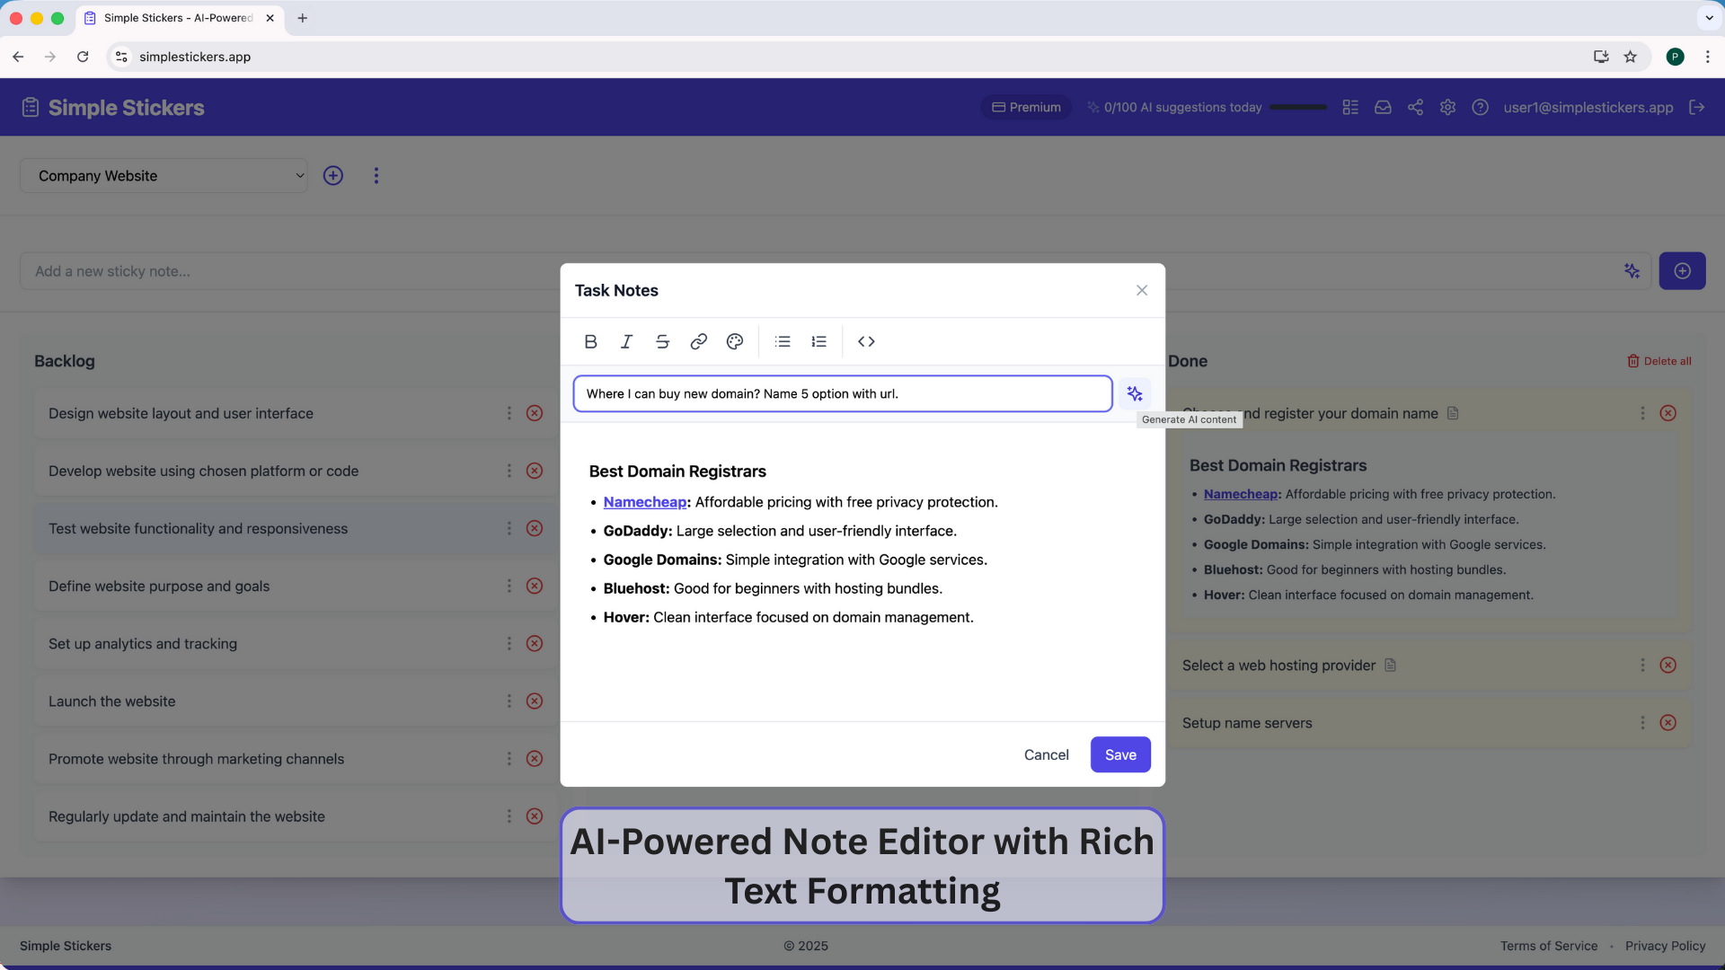Image resolution: width=1725 pixels, height=970 pixels.
Task: Toggle italic formatting in note editor
Action: tap(626, 341)
